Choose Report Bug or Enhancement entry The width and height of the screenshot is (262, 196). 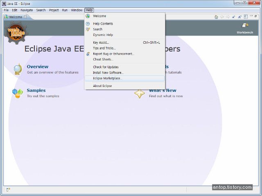pos(125,54)
